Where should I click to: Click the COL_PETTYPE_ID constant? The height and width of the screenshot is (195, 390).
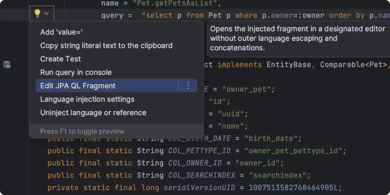pos(199,151)
